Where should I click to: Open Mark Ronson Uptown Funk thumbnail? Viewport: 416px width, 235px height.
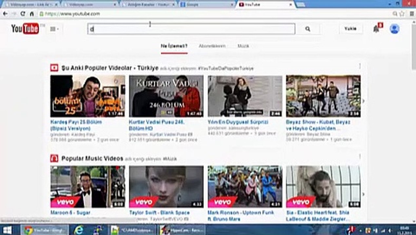[x=245, y=187]
